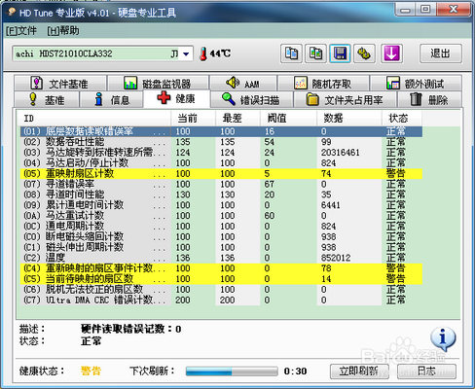This screenshot has width=475, height=389.
Task: Select the (C6) 脱机无法校正的扇区数 row
Action: [221, 289]
